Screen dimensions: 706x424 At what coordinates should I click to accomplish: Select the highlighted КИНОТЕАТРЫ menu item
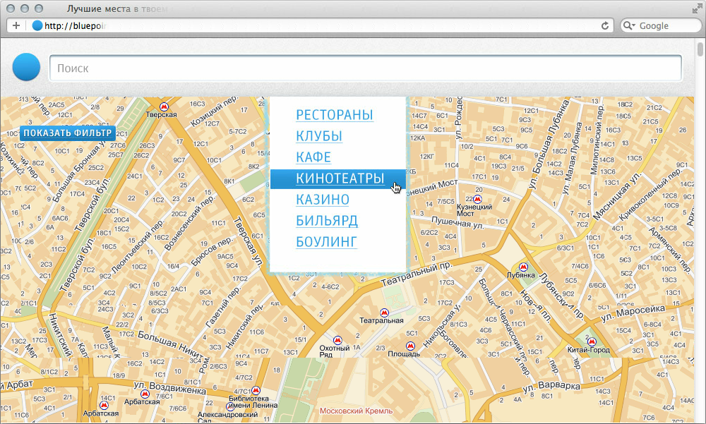pos(340,179)
